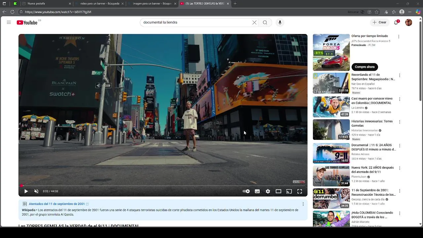Open browser settings and more ellipsis

410,12
